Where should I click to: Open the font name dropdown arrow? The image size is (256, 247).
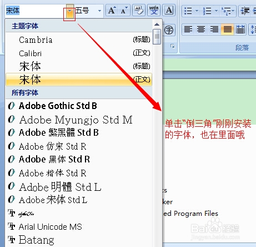(70, 11)
